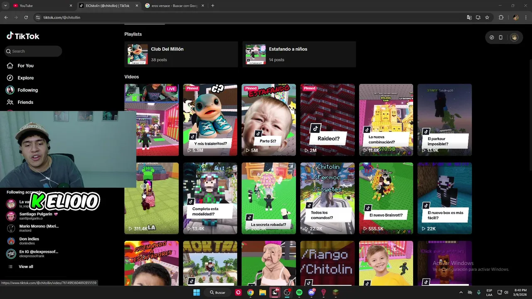Open File Explorer from the taskbar

(x=263, y=292)
